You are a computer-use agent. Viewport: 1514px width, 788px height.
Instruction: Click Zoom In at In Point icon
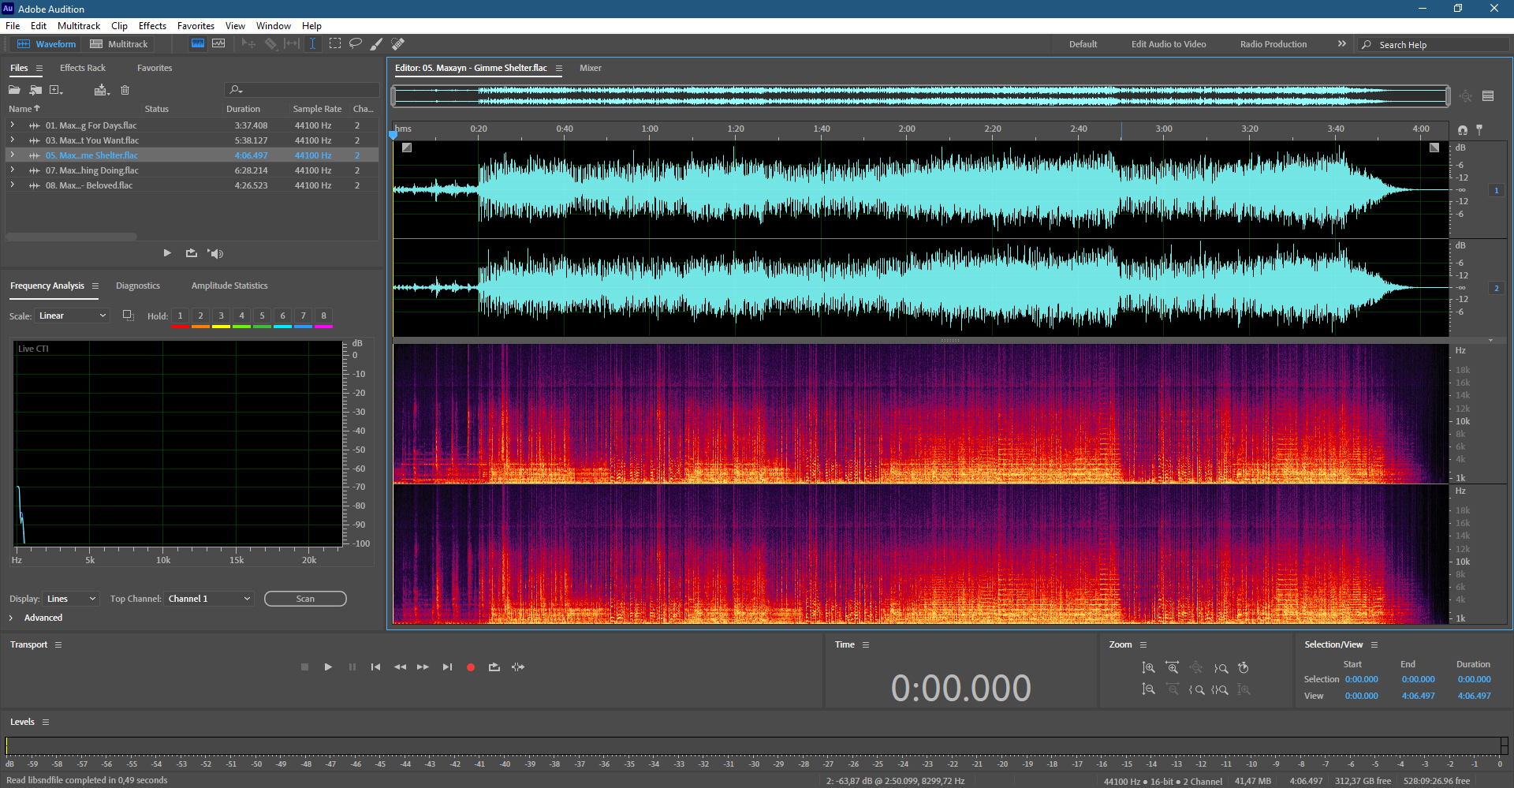coord(1196,689)
